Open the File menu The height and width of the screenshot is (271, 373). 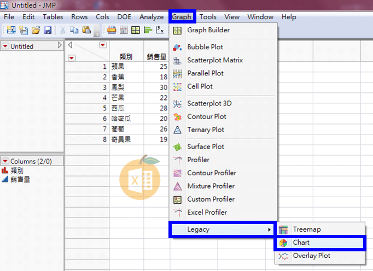coord(9,17)
